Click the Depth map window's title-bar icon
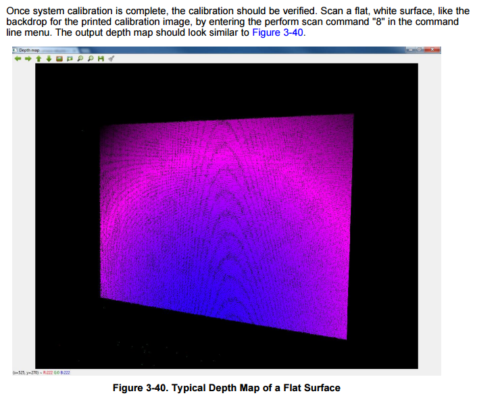The height and width of the screenshot is (406, 500). click(15, 51)
